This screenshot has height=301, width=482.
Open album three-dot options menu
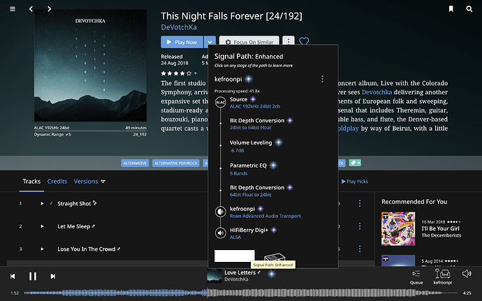click(x=289, y=41)
